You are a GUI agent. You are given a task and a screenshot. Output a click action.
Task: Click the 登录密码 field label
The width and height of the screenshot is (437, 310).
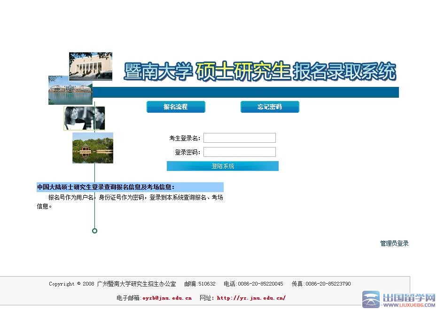click(x=187, y=152)
